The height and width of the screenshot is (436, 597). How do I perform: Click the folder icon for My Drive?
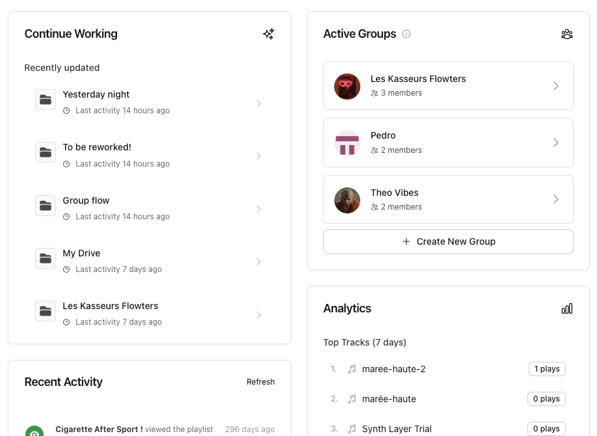pos(46,258)
